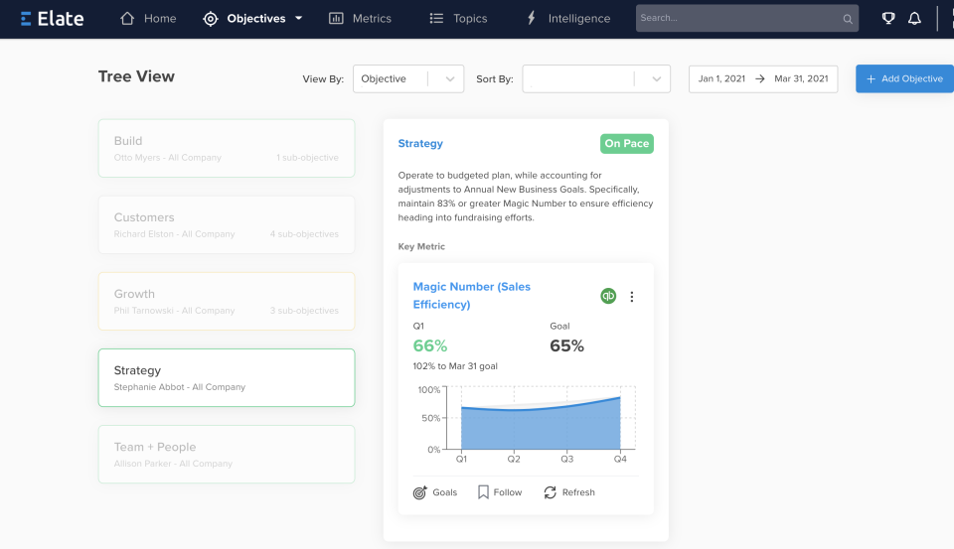This screenshot has width=954, height=549.
Task: Click the Elate logo
Action: [x=52, y=19]
